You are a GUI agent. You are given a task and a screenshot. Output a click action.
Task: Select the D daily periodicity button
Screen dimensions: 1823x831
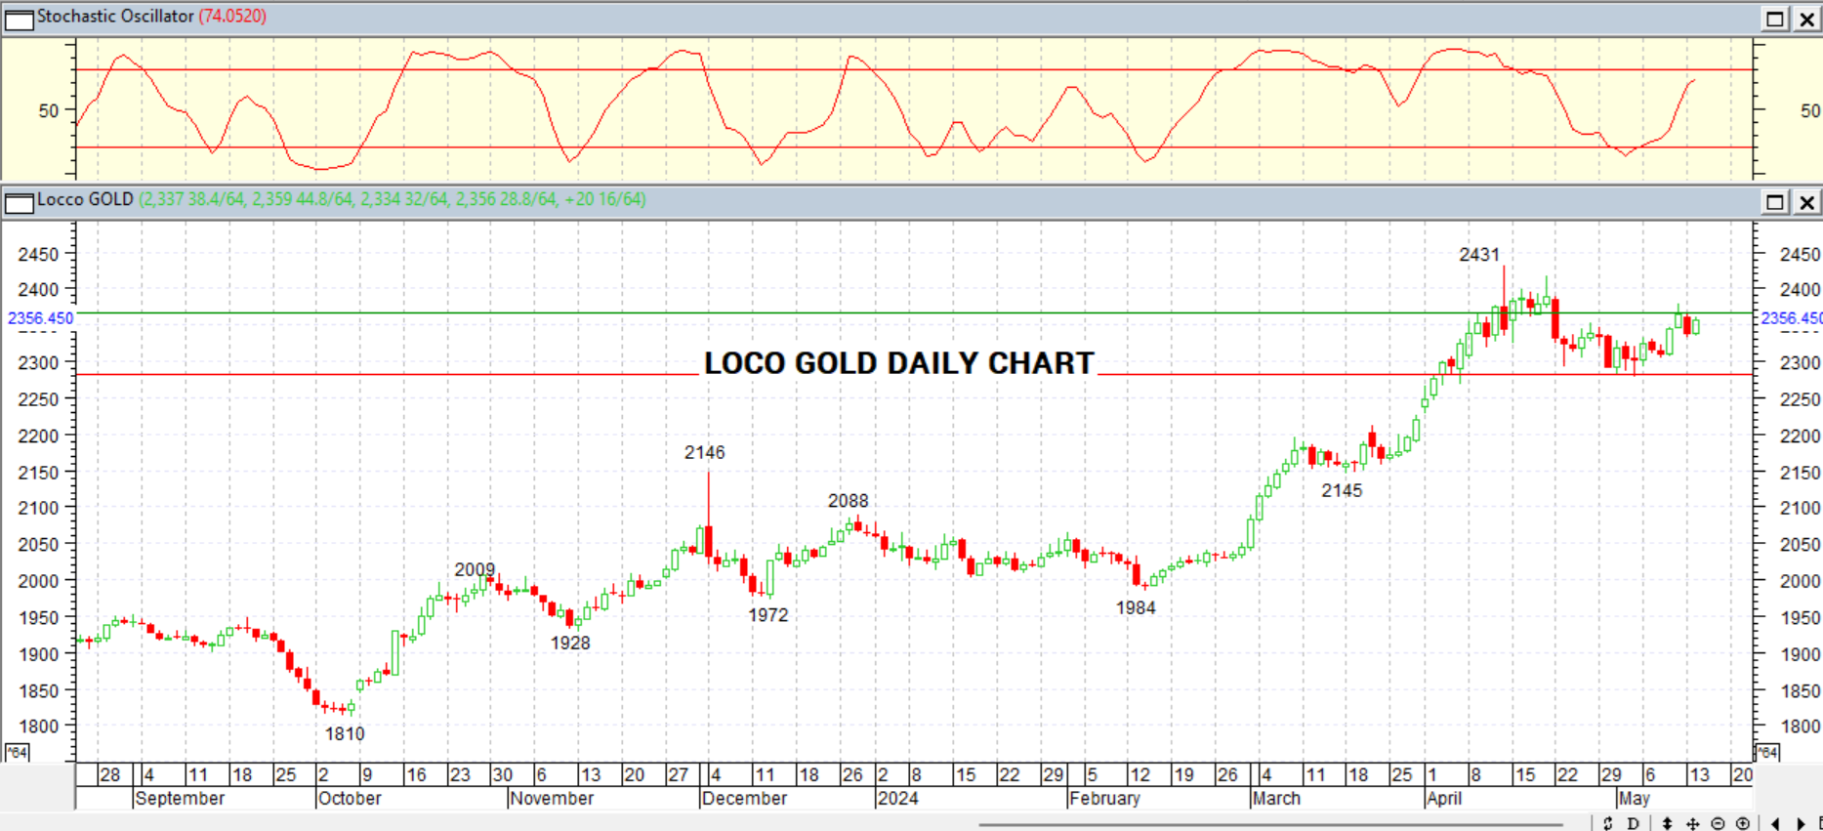tap(1634, 823)
